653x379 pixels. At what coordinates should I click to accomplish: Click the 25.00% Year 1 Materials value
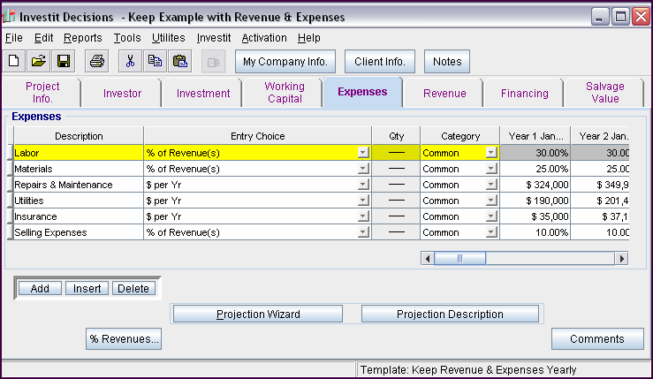coord(535,169)
